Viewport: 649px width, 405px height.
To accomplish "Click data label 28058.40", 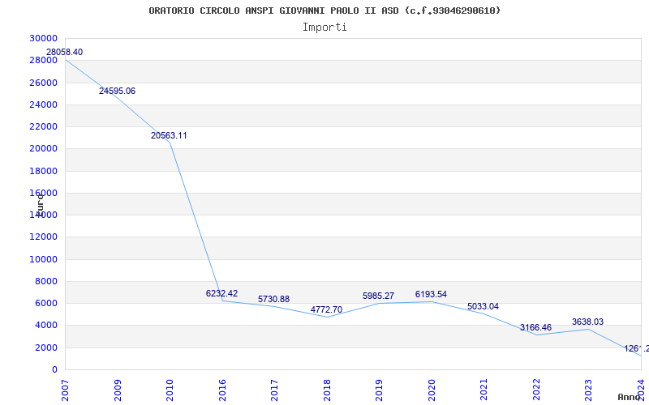I will (x=64, y=52).
